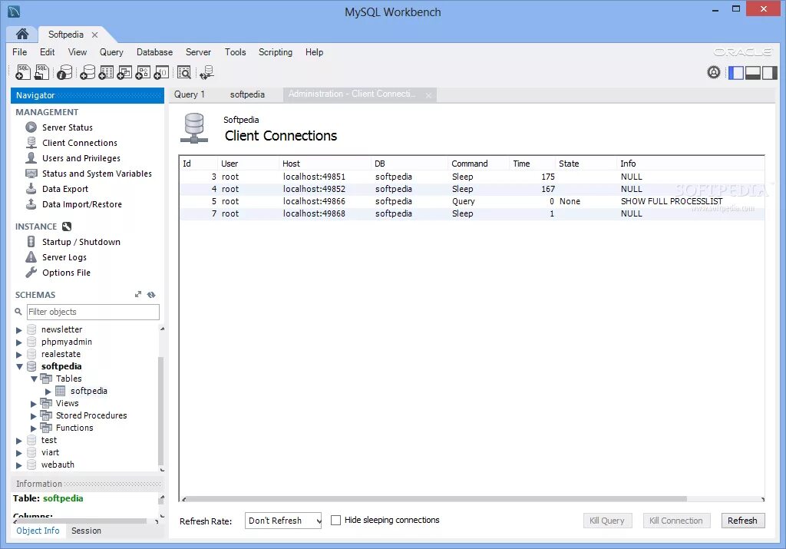Check Hide sleeping connections
Screen dimensions: 786x549
click(x=336, y=521)
